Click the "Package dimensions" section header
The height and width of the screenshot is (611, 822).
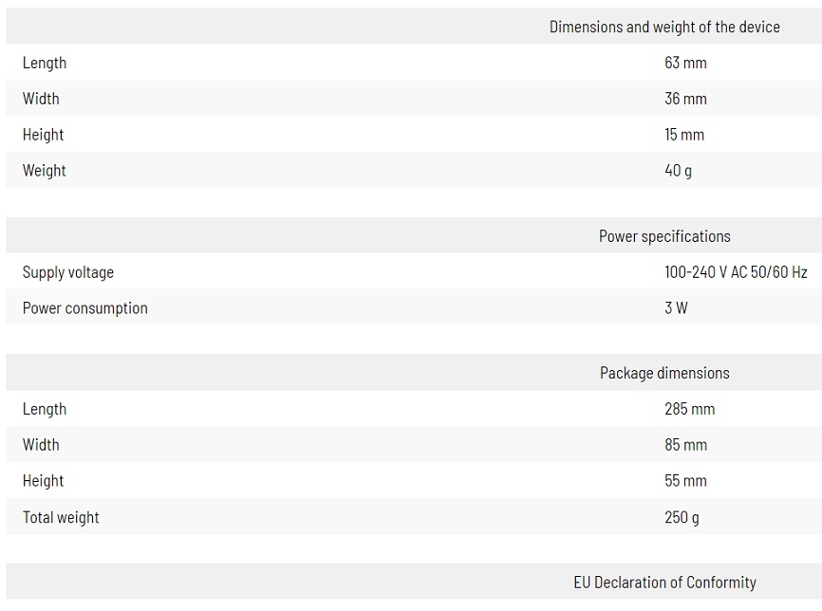664,373
